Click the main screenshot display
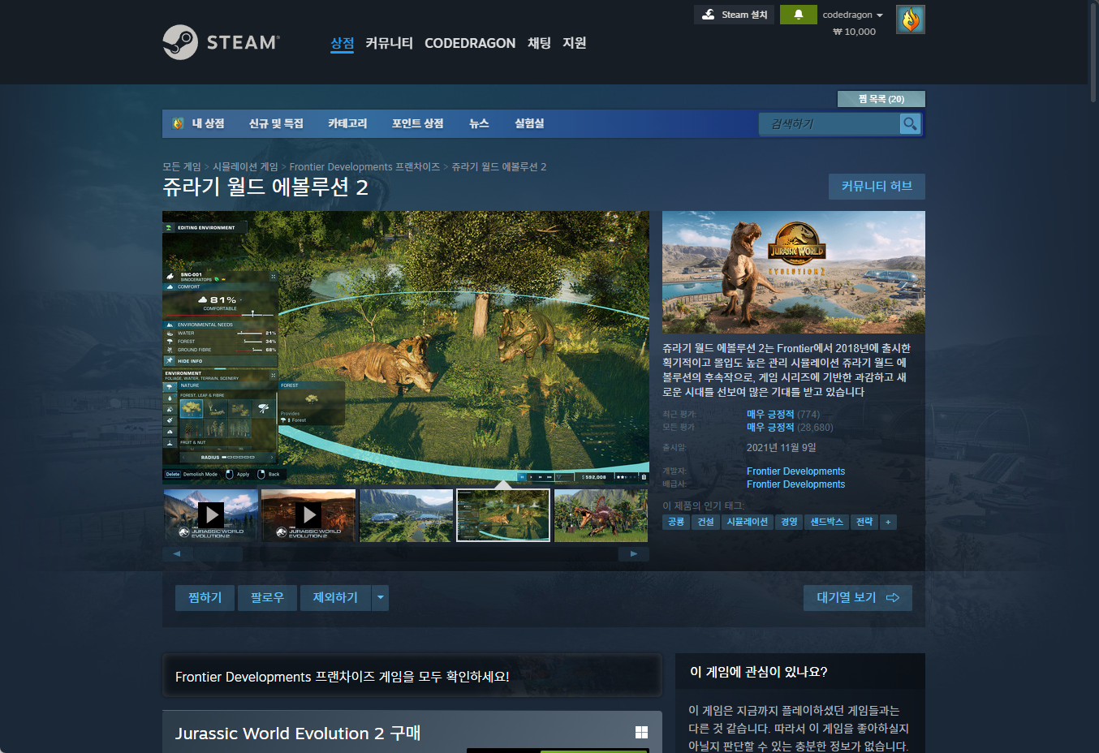 pos(406,348)
